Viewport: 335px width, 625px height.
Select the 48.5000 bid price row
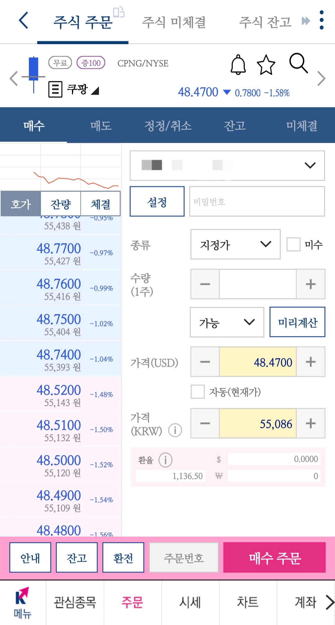[60, 464]
